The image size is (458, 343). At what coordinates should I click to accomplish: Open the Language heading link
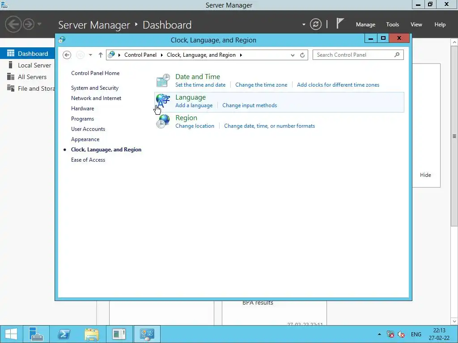coord(191,97)
